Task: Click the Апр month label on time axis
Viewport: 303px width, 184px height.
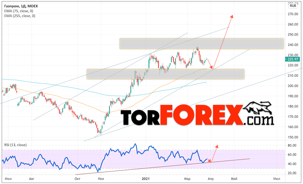Action: pyautogui.click(x=211, y=179)
